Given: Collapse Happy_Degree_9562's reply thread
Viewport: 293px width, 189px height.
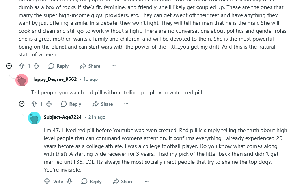Looking at the screenshot, I should tap(22, 104).
